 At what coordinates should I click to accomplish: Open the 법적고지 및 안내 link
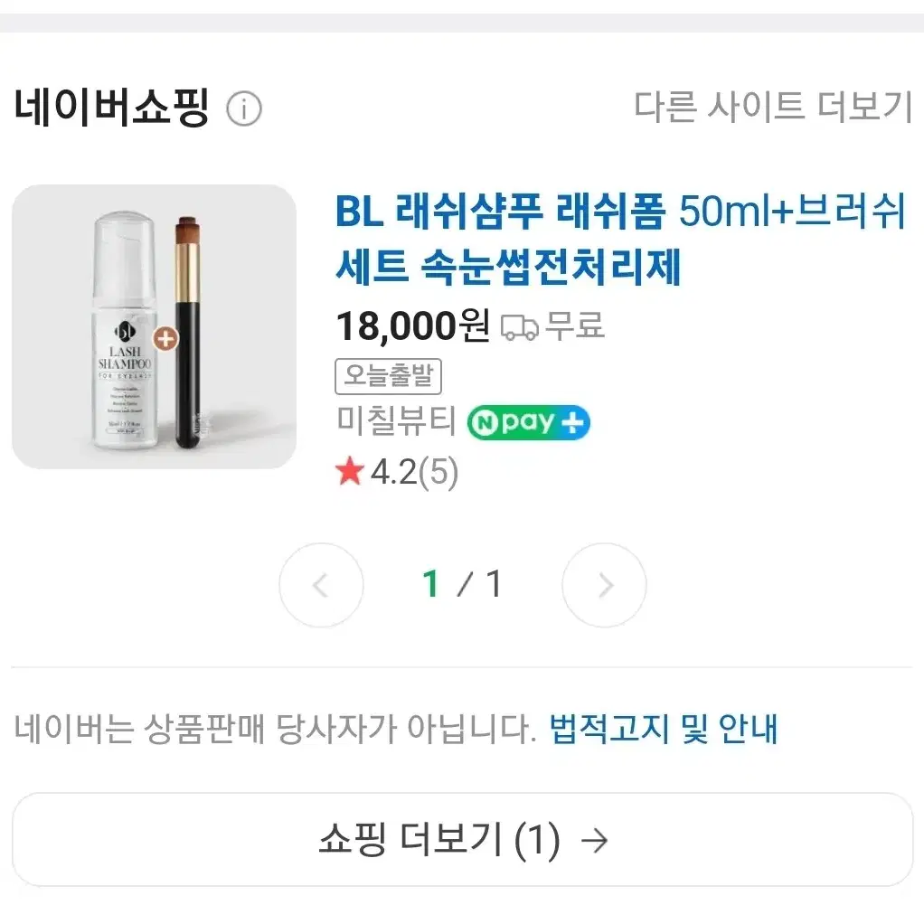click(664, 729)
